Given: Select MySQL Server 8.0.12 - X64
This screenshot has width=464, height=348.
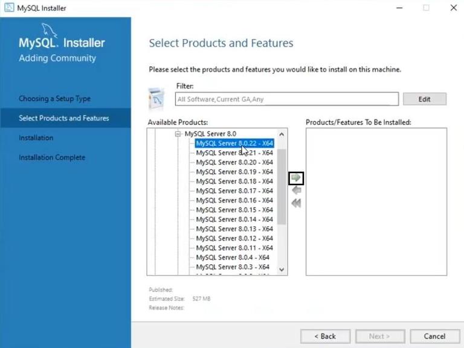Looking at the screenshot, I should pos(234,238).
